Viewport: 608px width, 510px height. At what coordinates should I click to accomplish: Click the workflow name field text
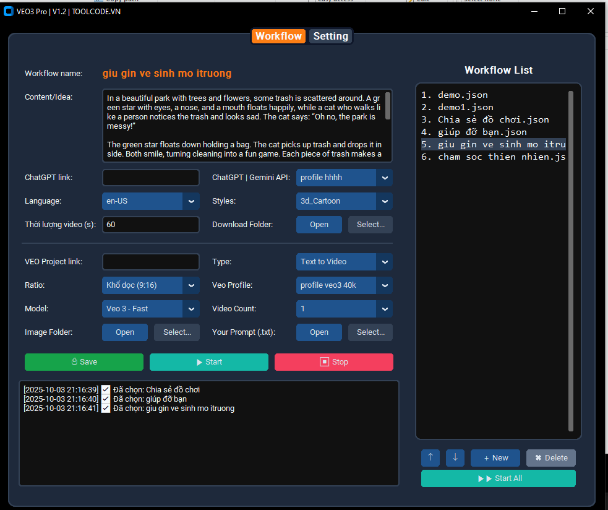coord(167,74)
